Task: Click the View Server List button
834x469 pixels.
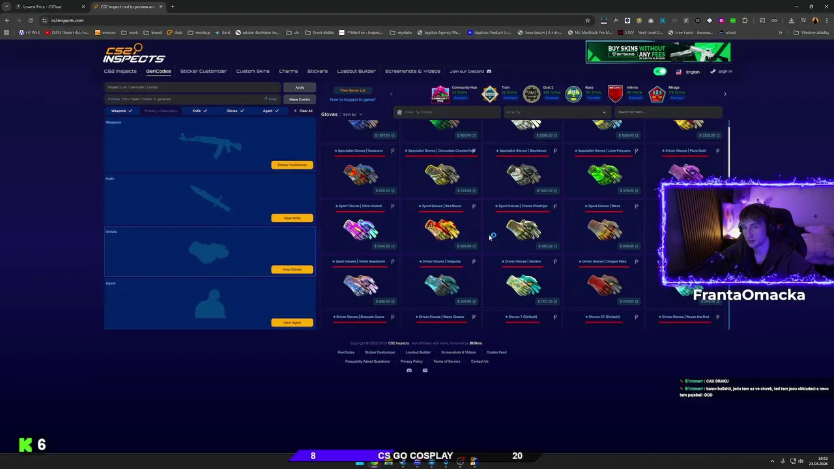Action: coord(352,91)
